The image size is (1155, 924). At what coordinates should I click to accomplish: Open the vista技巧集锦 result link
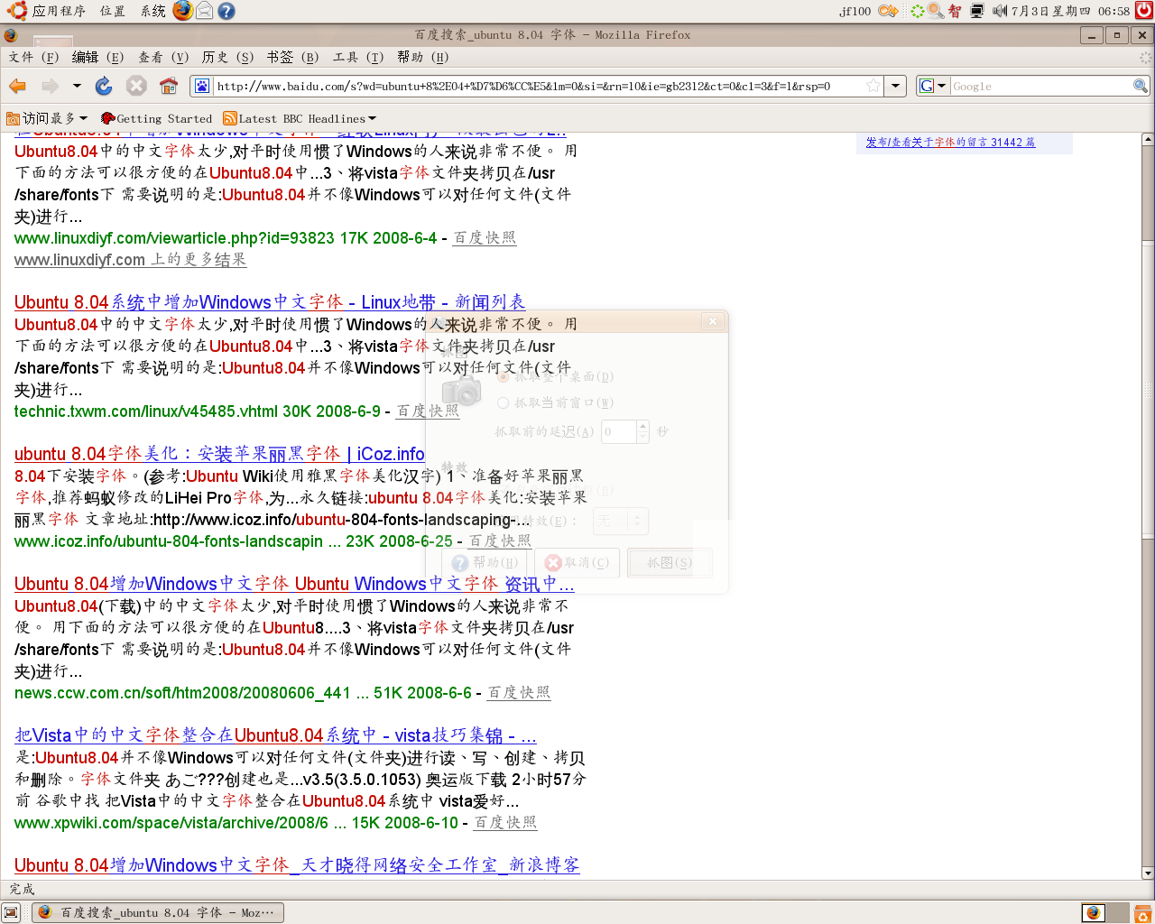[275, 735]
